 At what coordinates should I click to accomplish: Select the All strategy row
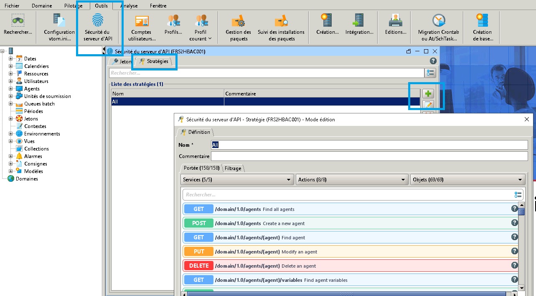pyautogui.click(x=266, y=101)
